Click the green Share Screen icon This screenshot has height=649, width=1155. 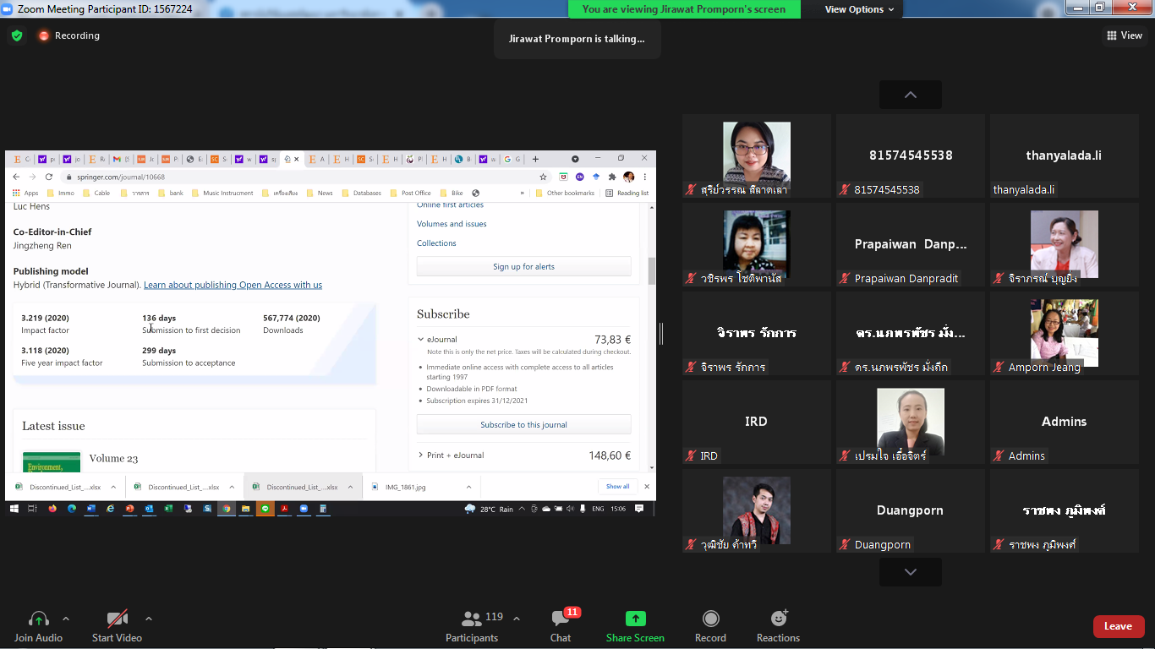(x=635, y=619)
